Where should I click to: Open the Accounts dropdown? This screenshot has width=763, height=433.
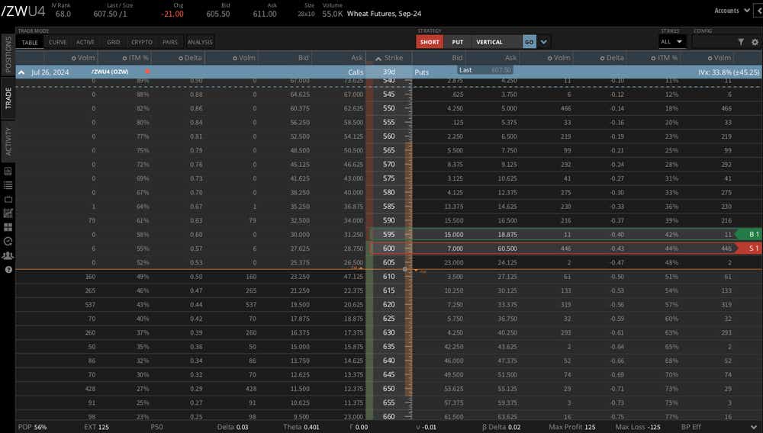click(732, 10)
